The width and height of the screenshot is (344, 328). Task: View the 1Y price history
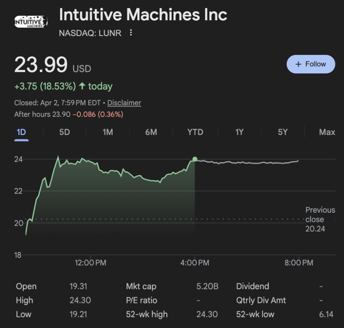(x=239, y=132)
